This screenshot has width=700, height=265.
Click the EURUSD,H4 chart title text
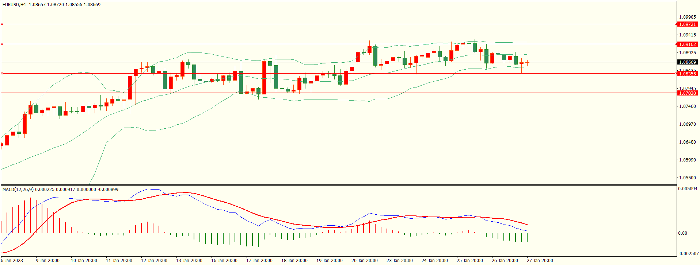(x=14, y=5)
